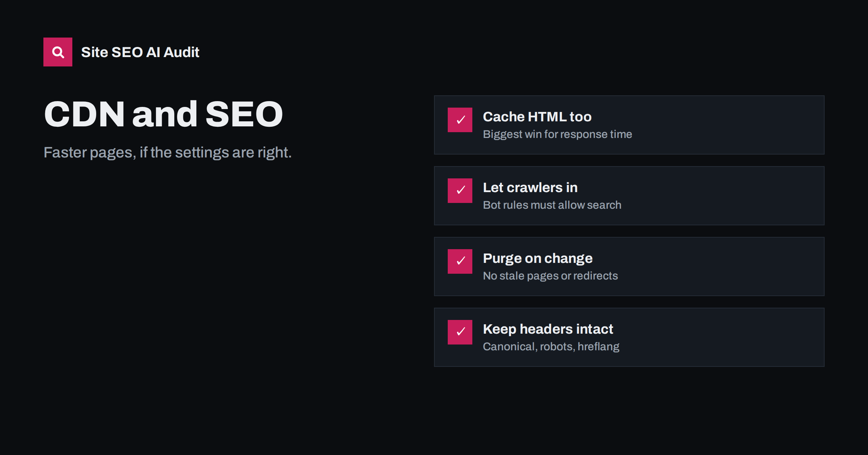
Task: Toggle the Keep headers intact checkbox
Action: [460, 332]
